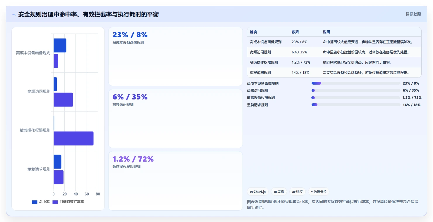The height and width of the screenshot is (222, 433).
Task: Toggle the 目标有效拦截率 legend entry
Action: 68,202
